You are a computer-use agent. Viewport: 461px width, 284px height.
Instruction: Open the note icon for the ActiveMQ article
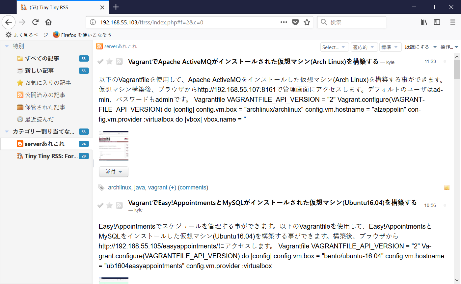(x=447, y=187)
